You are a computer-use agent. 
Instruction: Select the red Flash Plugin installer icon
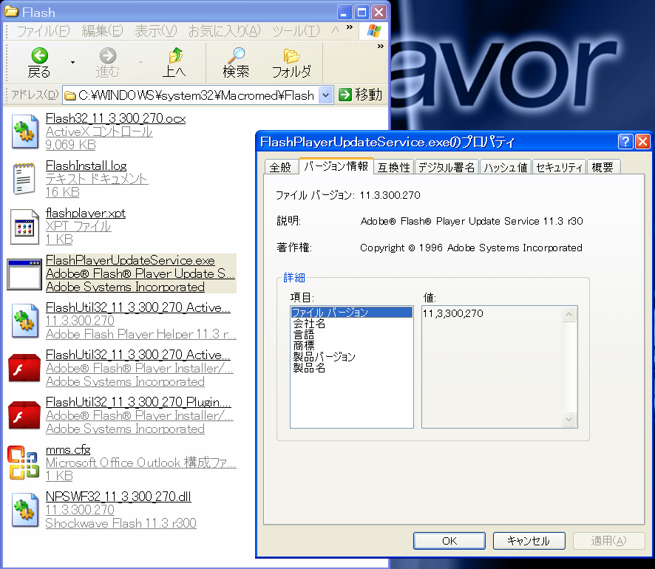click(x=24, y=415)
